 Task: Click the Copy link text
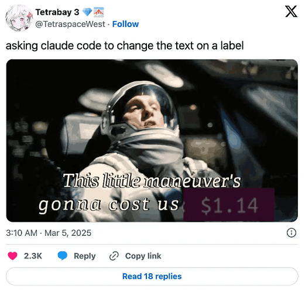point(143,256)
